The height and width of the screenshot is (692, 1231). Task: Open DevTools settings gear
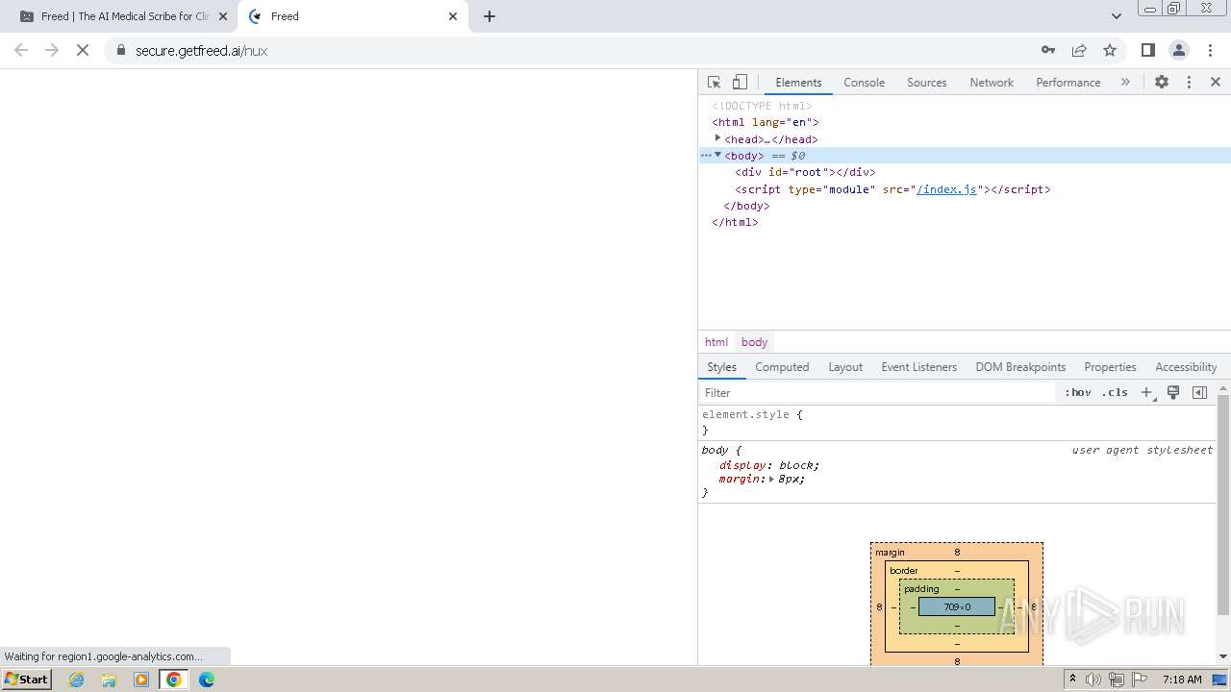(1162, 83)
